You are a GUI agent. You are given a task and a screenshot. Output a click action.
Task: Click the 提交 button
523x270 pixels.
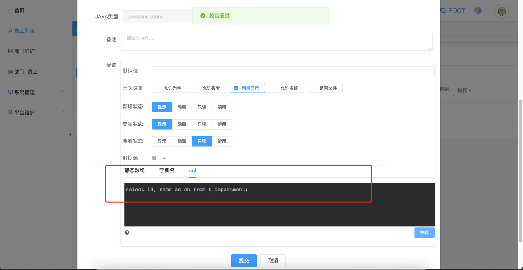(244, 261)
